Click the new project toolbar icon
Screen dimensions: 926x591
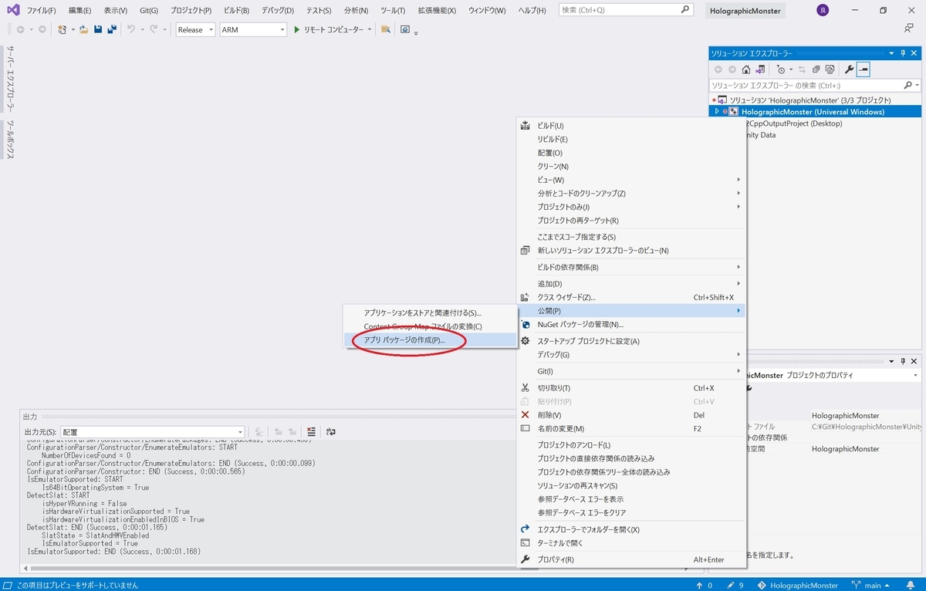(x=62, y=29)
